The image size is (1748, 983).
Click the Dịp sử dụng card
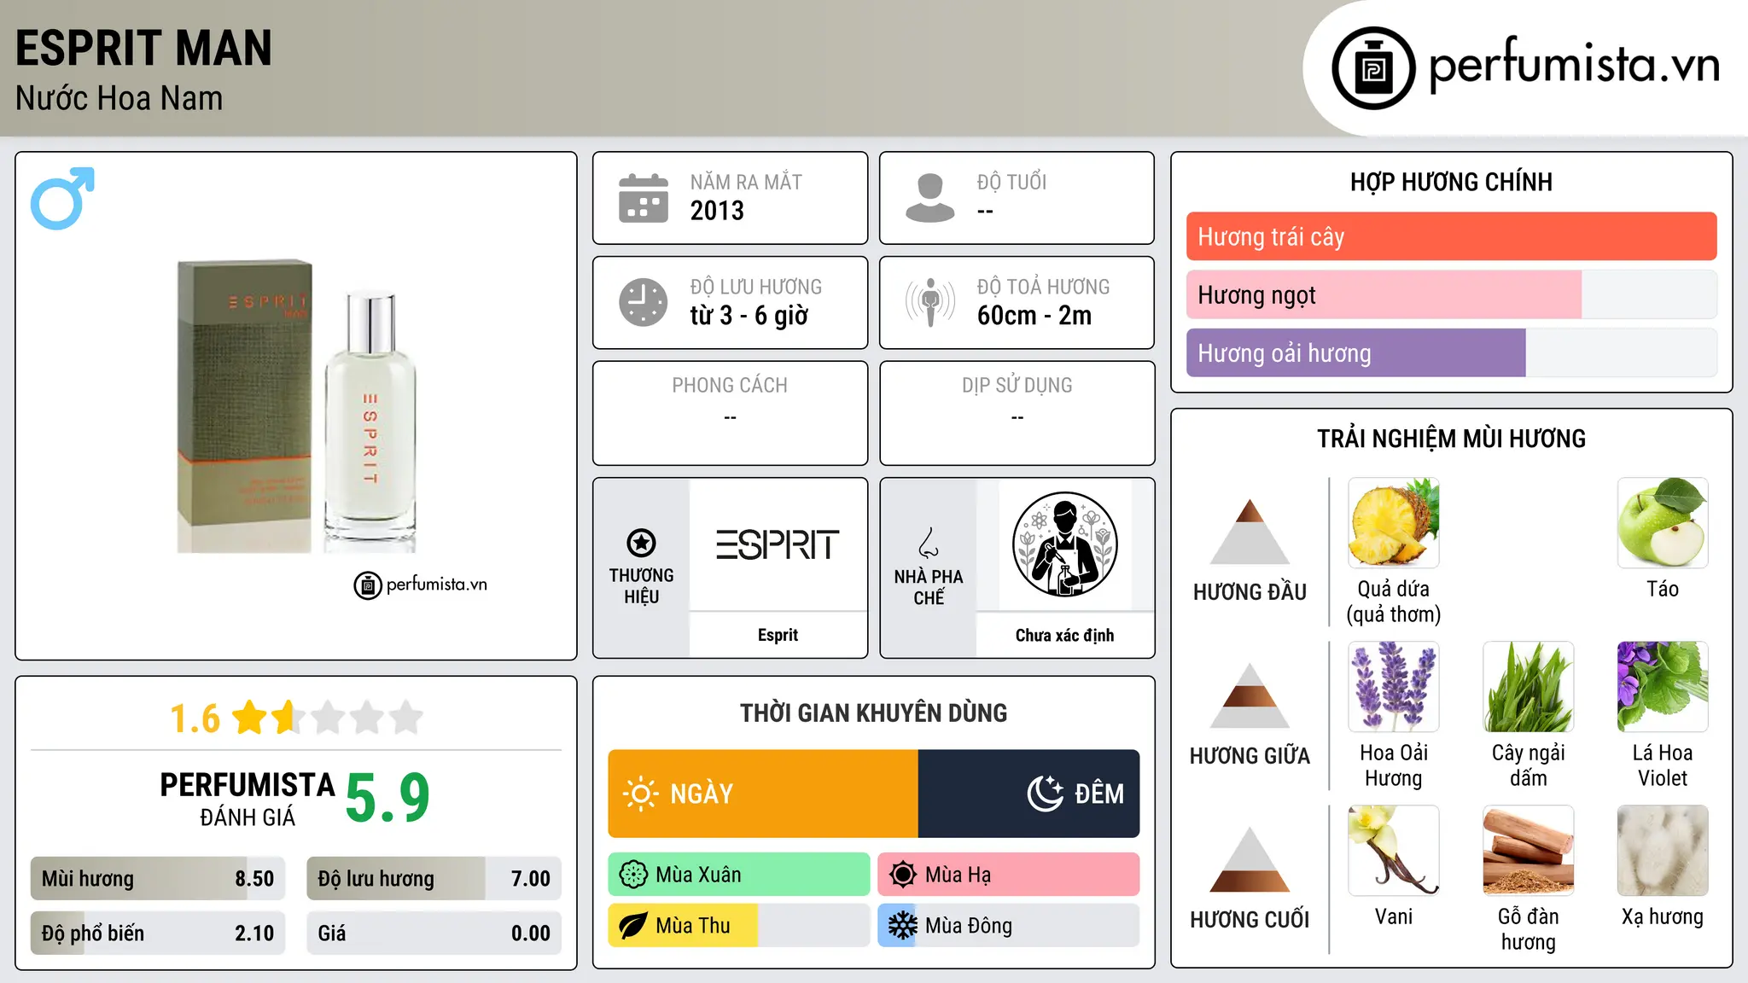point(1017,413)
